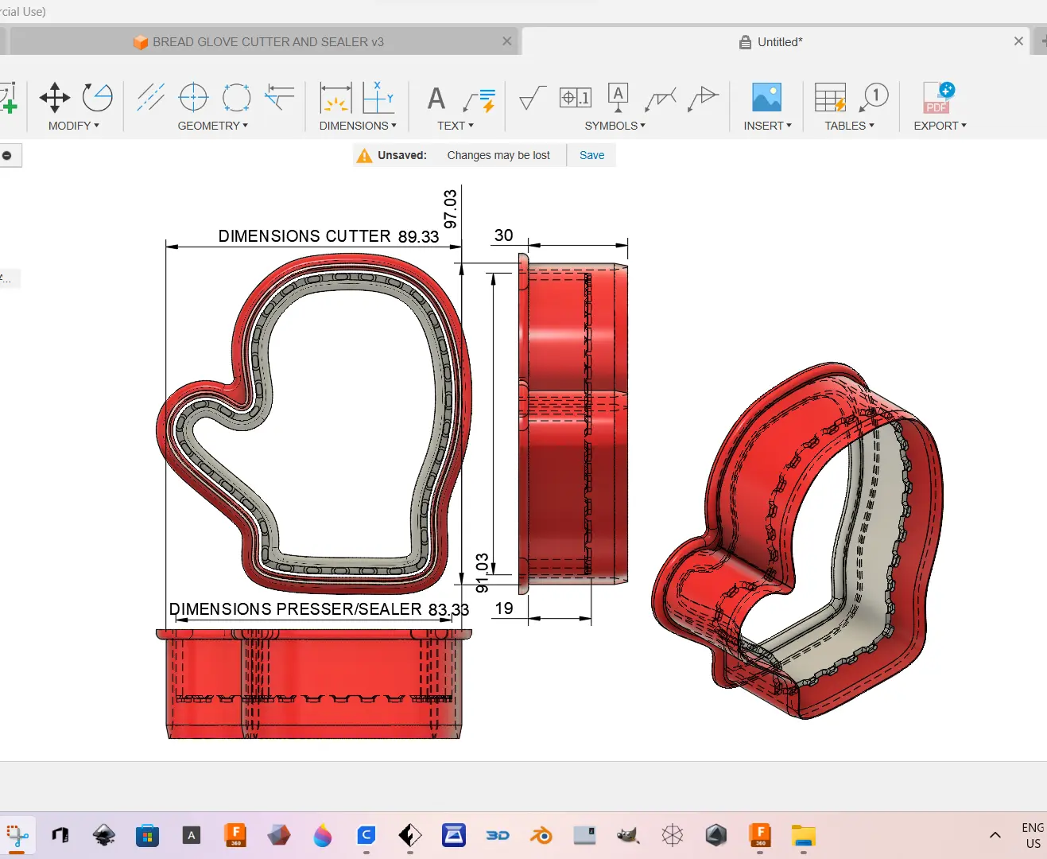Expand the TABLES dropdown menu
This screenshot has height=859, width=1047.
(x=850, y=126)
